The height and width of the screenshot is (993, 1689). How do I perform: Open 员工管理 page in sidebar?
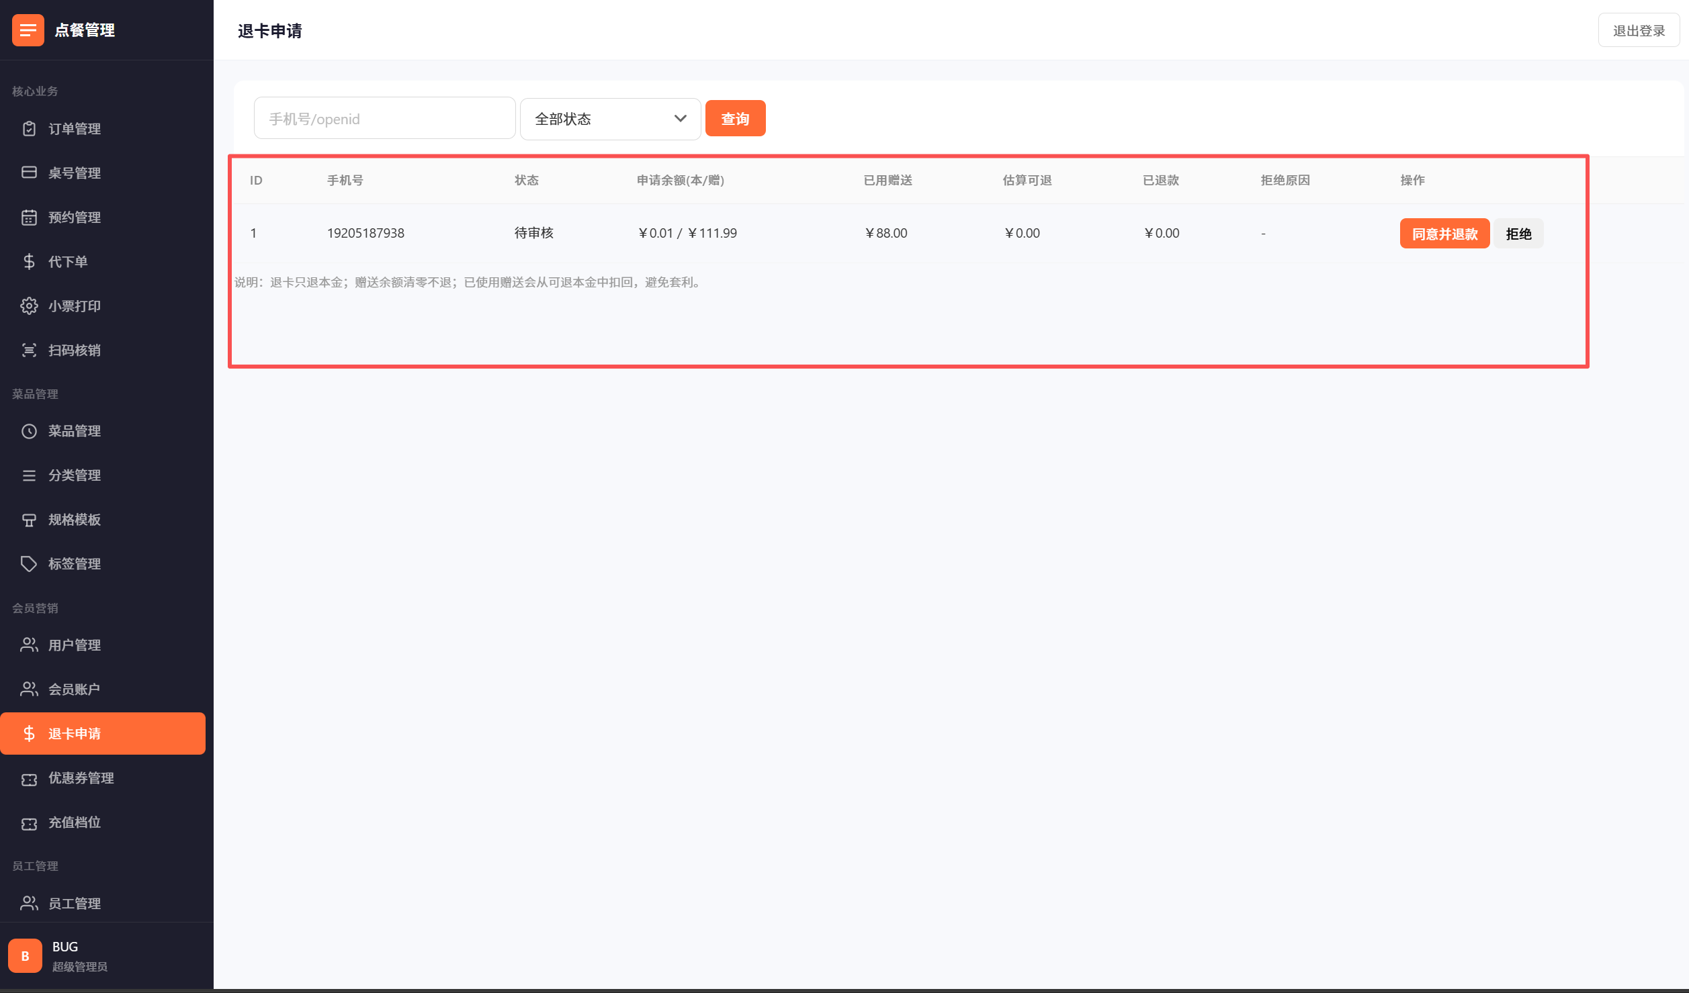click(74, 903)
